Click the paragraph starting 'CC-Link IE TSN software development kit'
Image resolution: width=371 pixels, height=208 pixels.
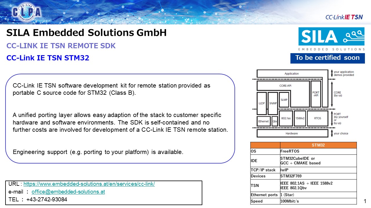click(112, 90)
